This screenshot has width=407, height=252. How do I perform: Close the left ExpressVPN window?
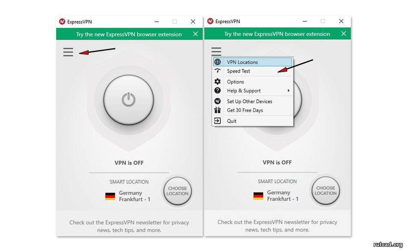click(x=193, y=22)
